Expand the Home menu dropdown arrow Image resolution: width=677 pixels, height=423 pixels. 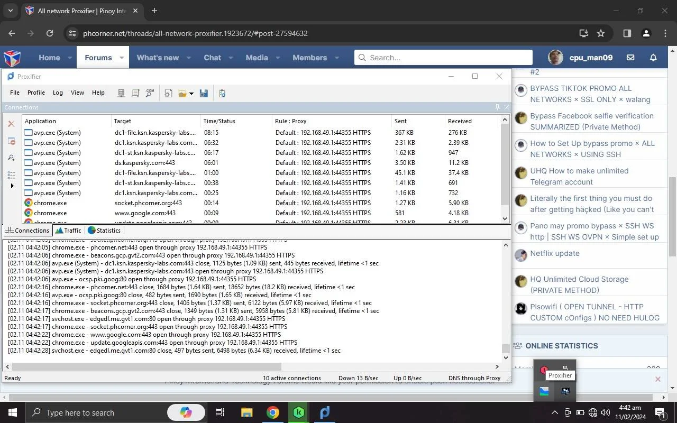69,58
